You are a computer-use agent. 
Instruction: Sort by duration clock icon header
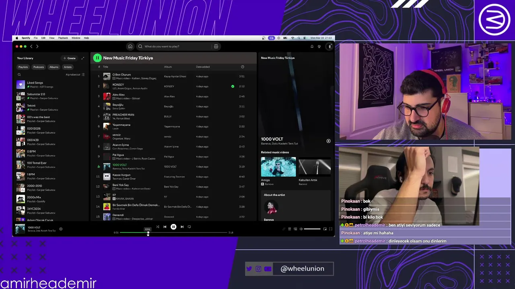click(242, 67)
